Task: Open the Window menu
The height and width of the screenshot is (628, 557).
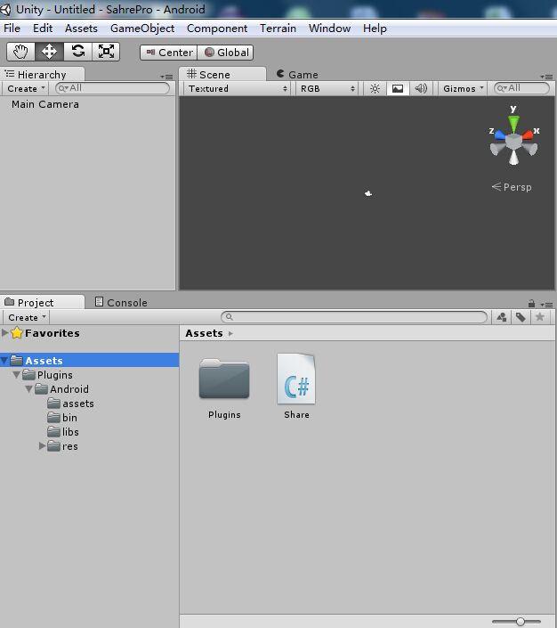Action: [330, 29]
